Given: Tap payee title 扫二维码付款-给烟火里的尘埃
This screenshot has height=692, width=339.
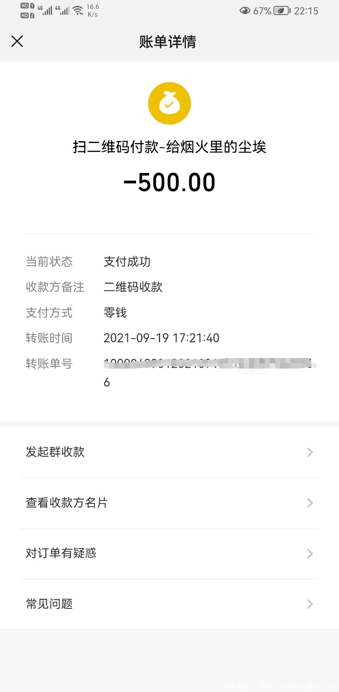Looking at the screenshot, I should [169, 147].
